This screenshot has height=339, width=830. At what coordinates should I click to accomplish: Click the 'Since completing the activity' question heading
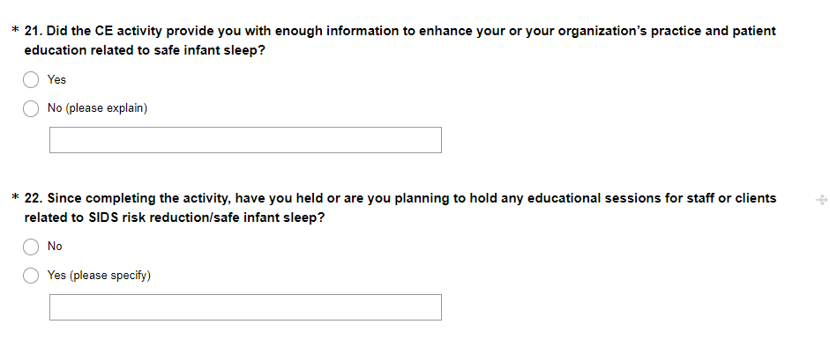click(400, 208)
